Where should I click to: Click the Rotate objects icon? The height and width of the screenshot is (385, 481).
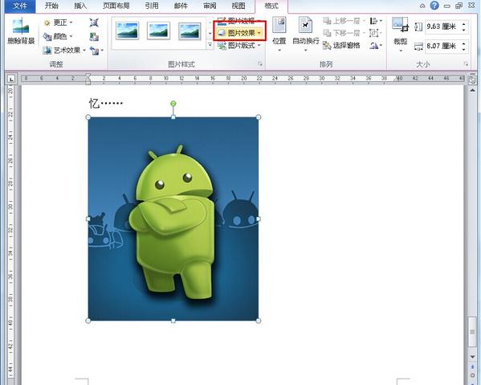(376, 46)
